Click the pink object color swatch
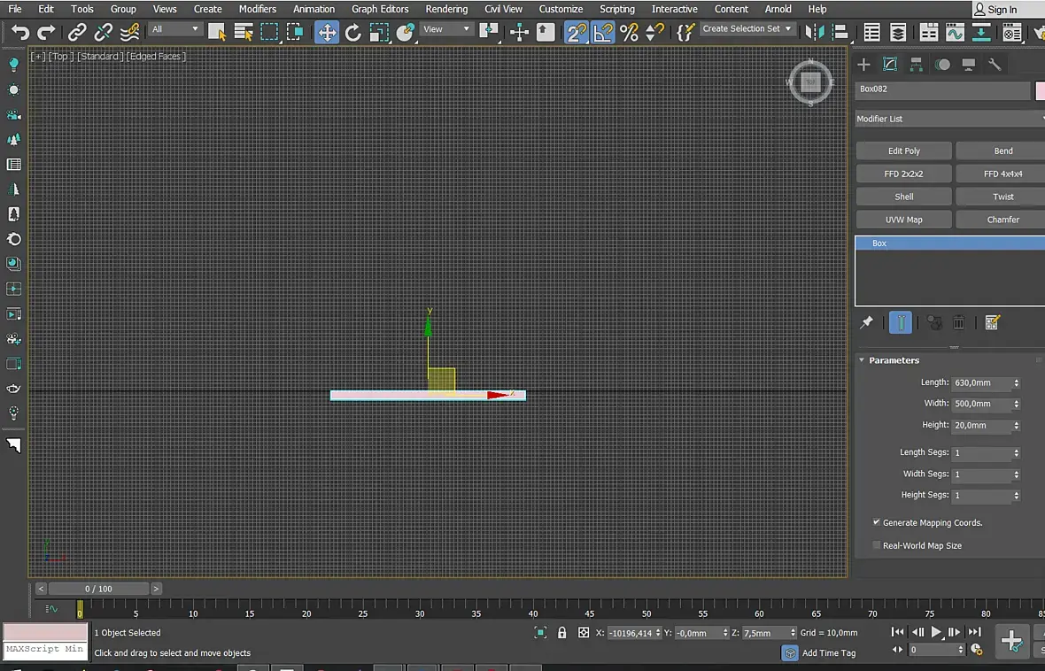Viewport: 1045px width, 671px height. (1040, 90)
